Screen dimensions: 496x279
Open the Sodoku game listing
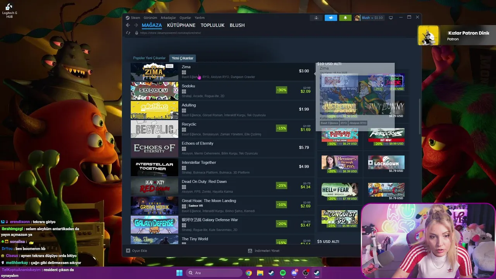(222, 91)
